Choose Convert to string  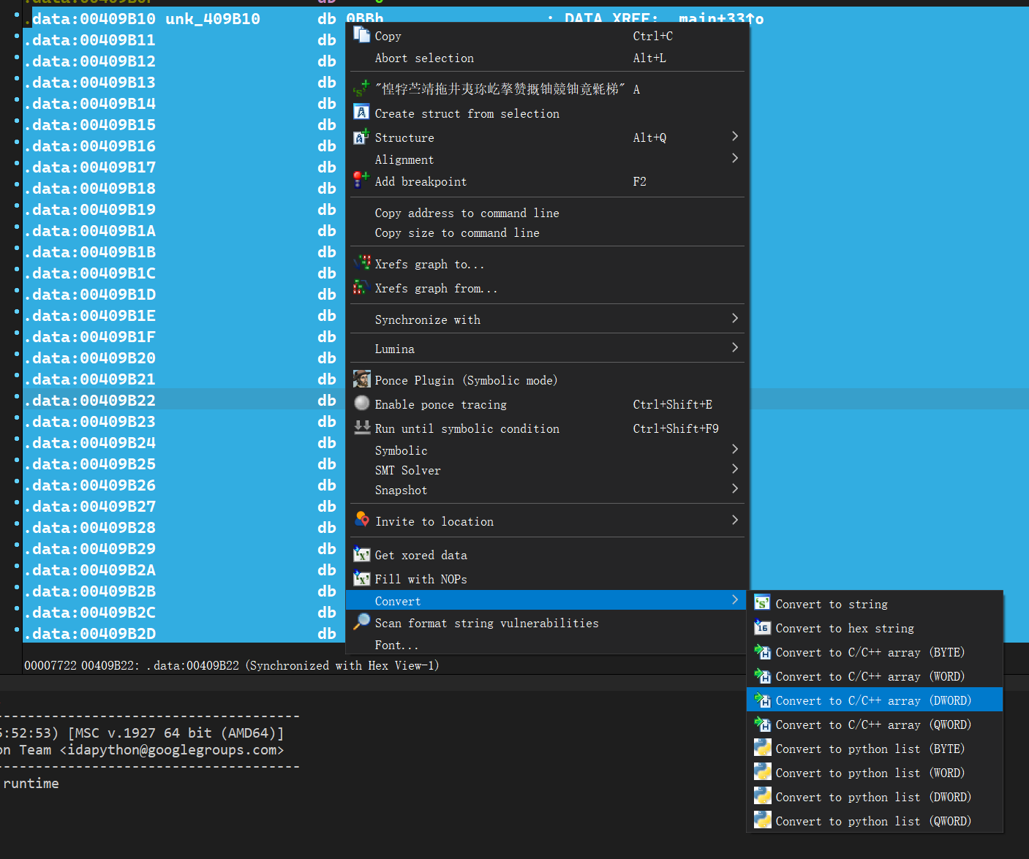pyautogui.click(x=875, y=604)
